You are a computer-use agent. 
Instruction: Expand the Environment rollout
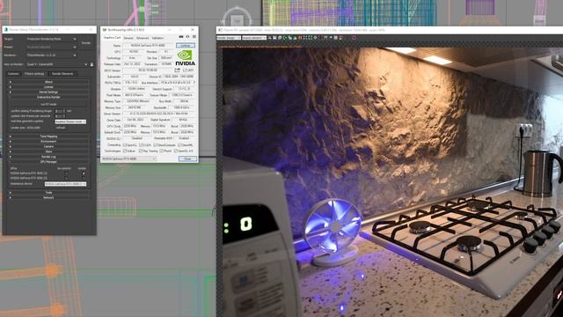pos(49,142)
